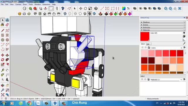Pick the Freehand squiggle tool
The image size is (188, 106).
pyautogui.click(x=7, y=31)
